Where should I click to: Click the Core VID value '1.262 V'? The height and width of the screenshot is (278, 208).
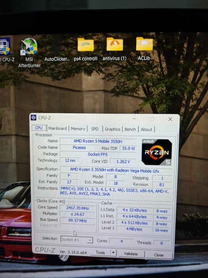point(123,162)
